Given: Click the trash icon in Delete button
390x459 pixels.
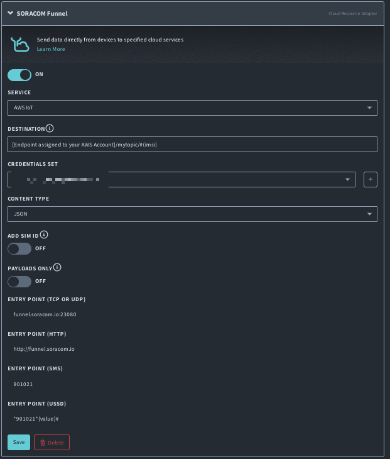Looking at the screenshot, I should click(42, 442).
